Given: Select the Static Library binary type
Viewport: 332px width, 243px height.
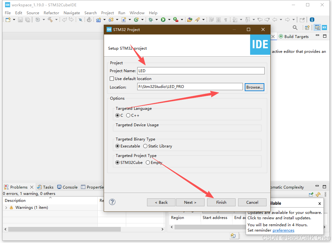Looking at the screenshot, I should [145, 146].
